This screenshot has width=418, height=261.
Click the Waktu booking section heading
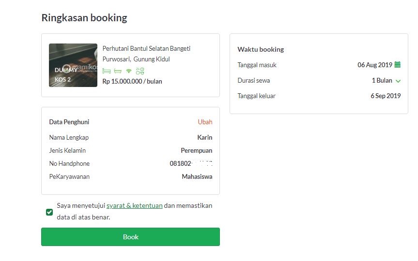pos(261,49)
